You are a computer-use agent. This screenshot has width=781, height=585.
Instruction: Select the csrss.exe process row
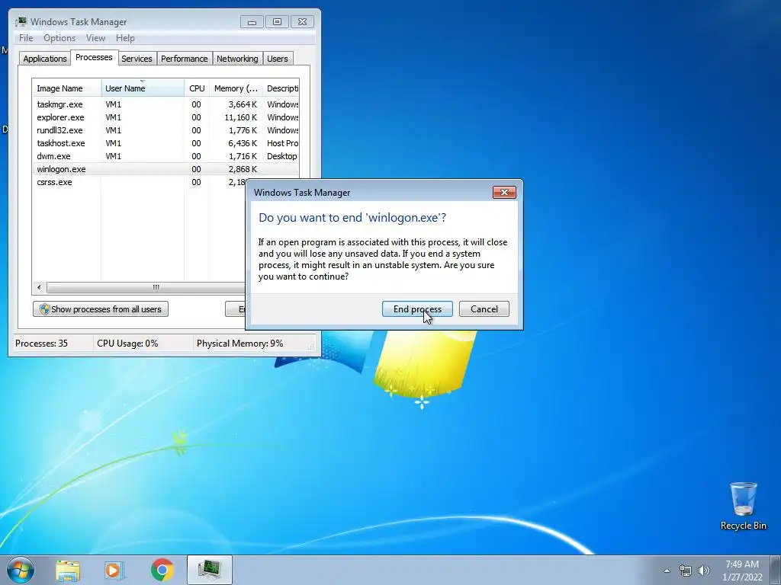[x=140, y=182]
